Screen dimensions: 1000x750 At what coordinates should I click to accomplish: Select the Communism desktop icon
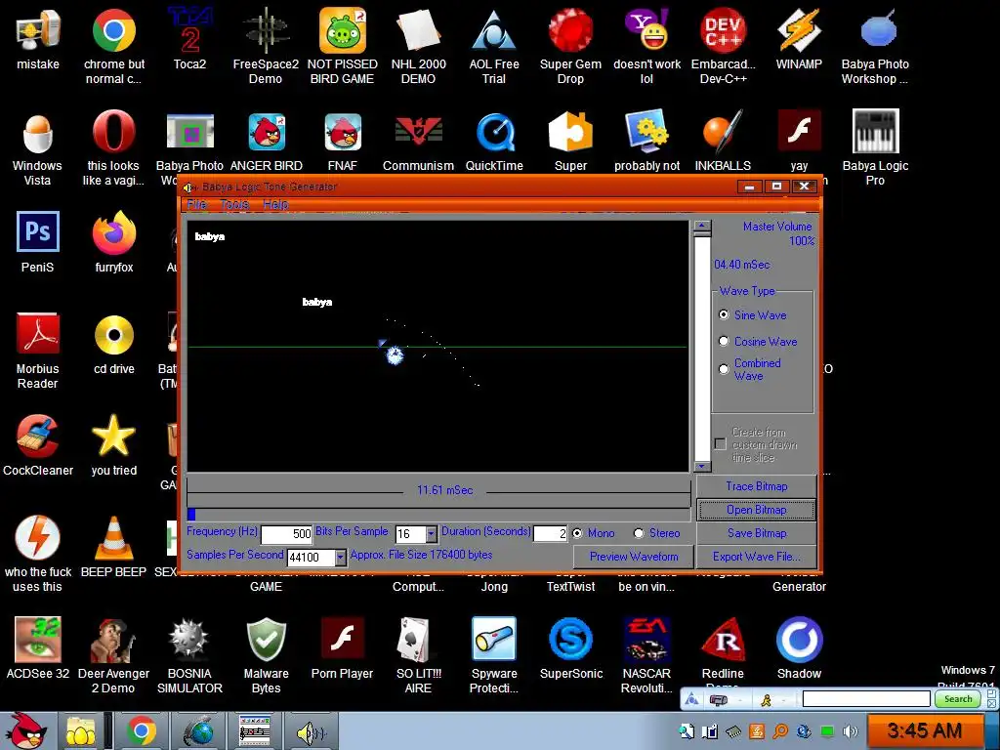418,141
